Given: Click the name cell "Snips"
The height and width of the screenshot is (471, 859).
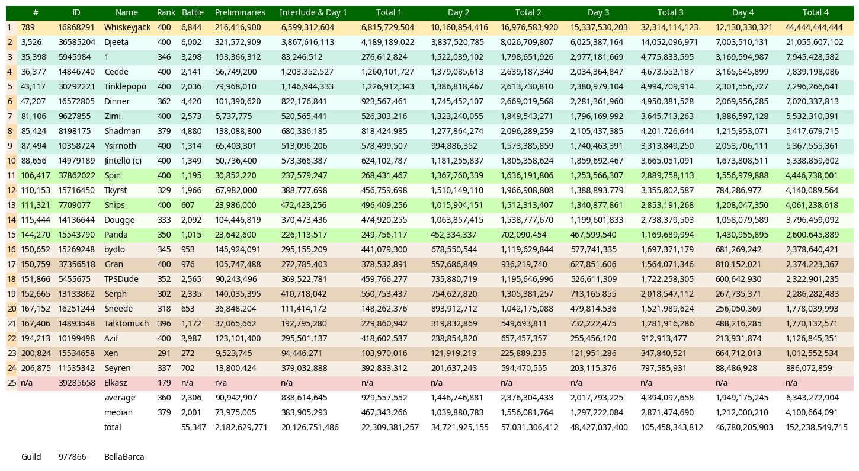Looking at the screenshot, I should coord(115,205).
